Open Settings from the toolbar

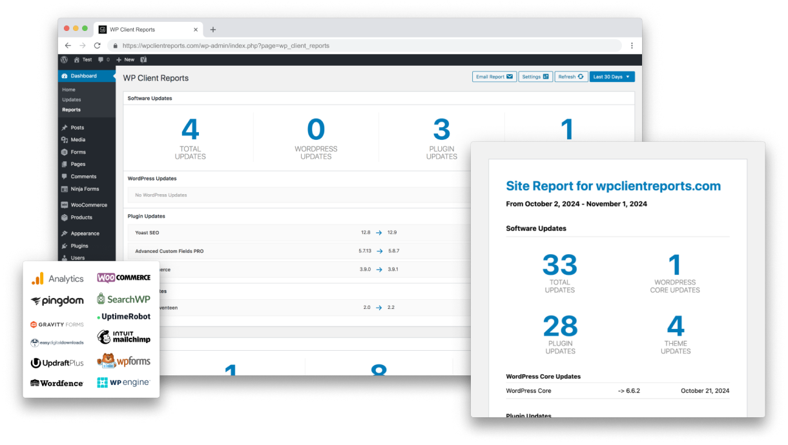pyautogui.click(x=535, y=76)
